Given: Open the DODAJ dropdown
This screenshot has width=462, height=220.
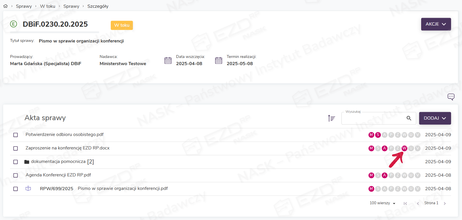Looking at the screenshot, I should pyautogui.click(x=435, y=118).
